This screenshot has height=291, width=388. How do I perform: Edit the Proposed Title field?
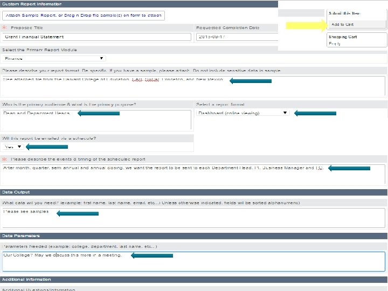96,37
